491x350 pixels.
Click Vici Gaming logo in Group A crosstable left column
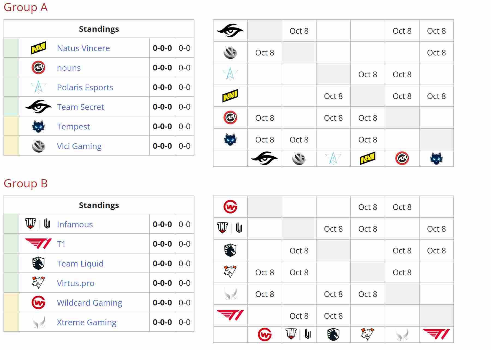pyautogui.click(x=230, y=52)
